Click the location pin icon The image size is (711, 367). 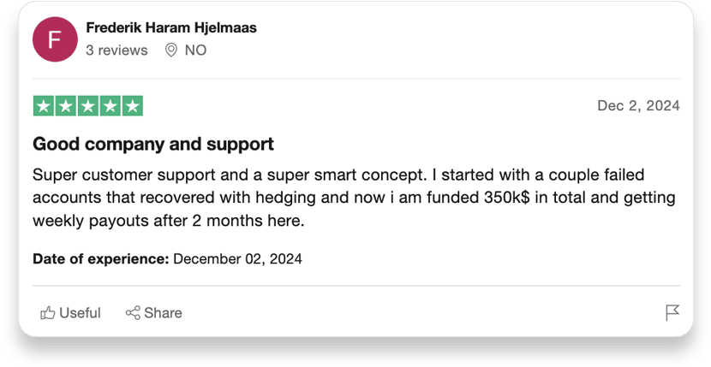click(x=171, y=50)
